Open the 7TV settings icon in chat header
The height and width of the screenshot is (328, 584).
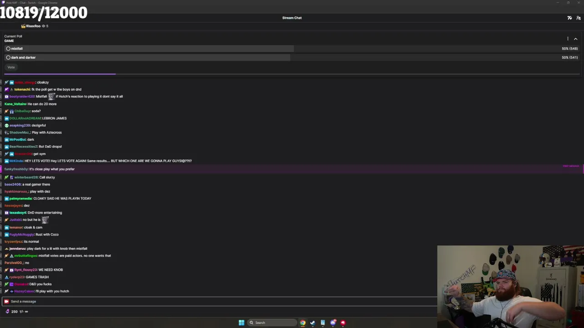click(569, 18)
